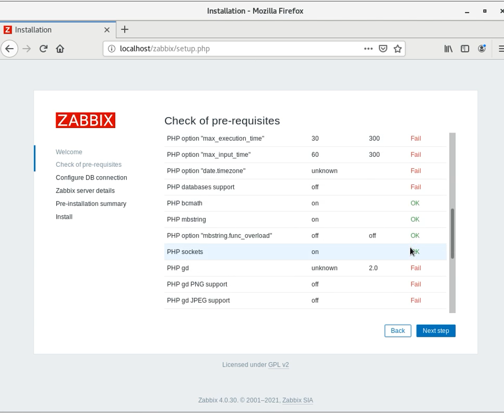Open a new tab with plus button
Screen dimensions: 504x413
[125, 30]
